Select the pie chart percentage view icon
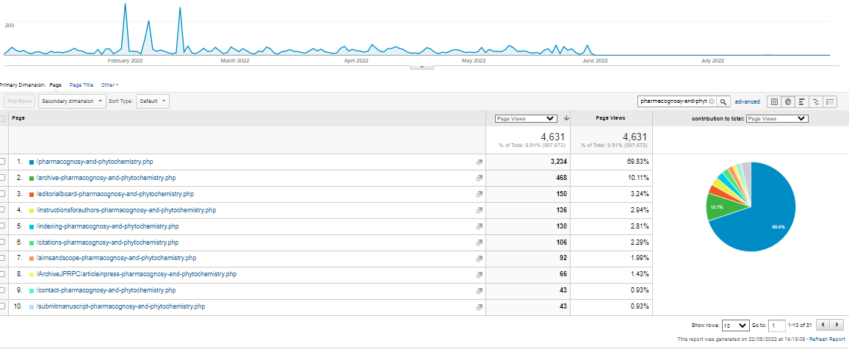Viewport: 849px width, 349px height. pyautogui.click(x=787, y=101)
